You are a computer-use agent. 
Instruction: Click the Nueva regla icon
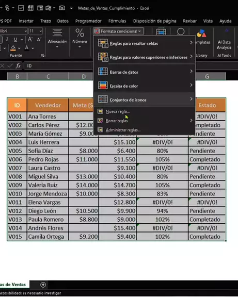pos(100,111)
